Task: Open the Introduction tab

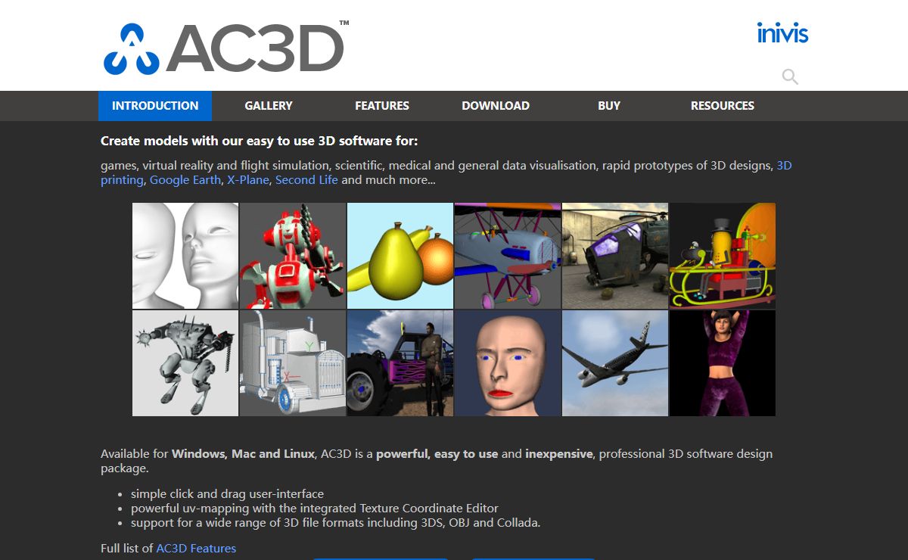Action: [155, 106]
